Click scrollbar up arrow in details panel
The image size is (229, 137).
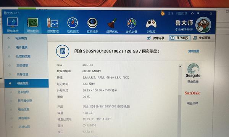pos(180,67)
